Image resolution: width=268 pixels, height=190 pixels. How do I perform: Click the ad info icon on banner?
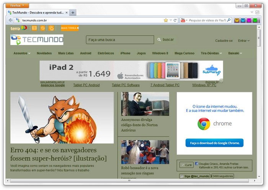tap(221, 81)
